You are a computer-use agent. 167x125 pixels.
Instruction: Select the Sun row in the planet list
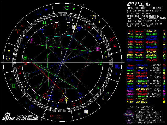[144, 65]
